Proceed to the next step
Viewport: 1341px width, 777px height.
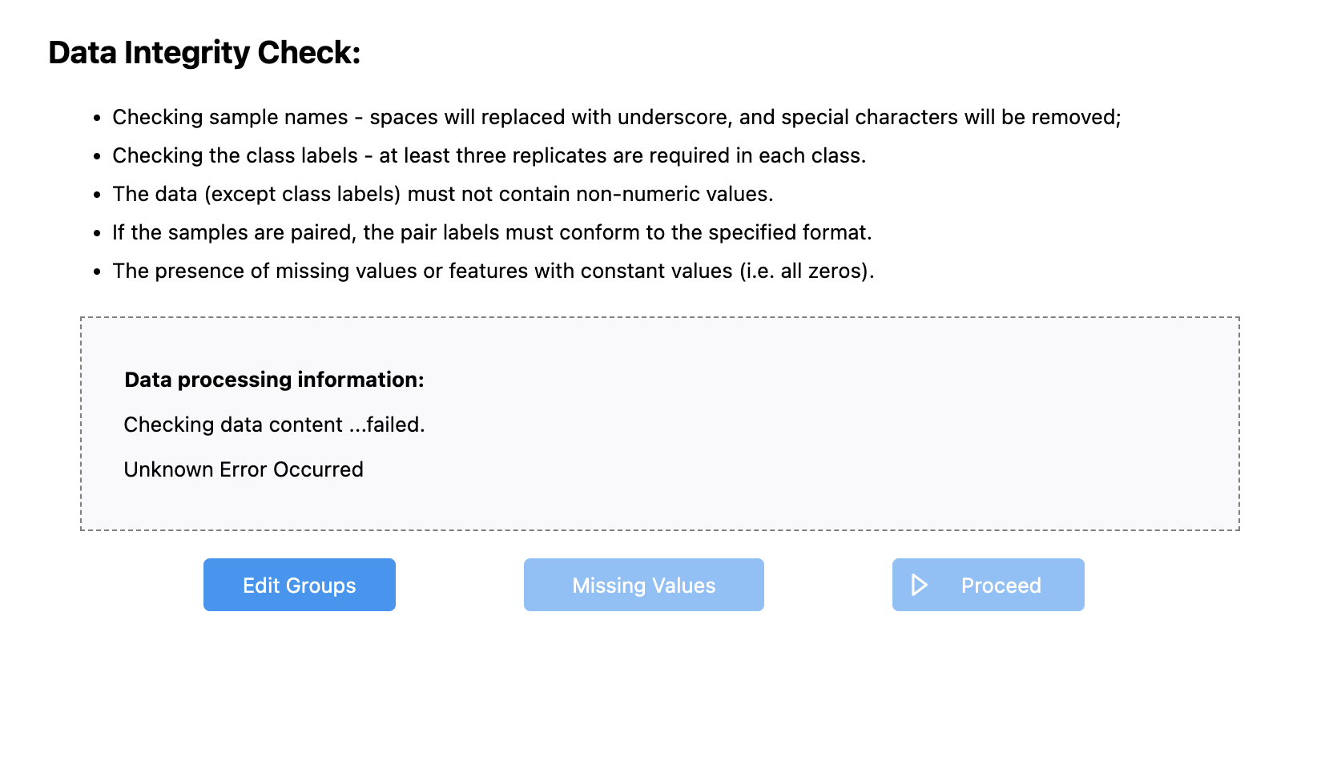tap(989, 585)
